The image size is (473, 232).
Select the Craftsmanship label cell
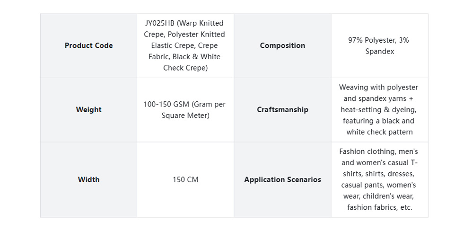[282, 109]
